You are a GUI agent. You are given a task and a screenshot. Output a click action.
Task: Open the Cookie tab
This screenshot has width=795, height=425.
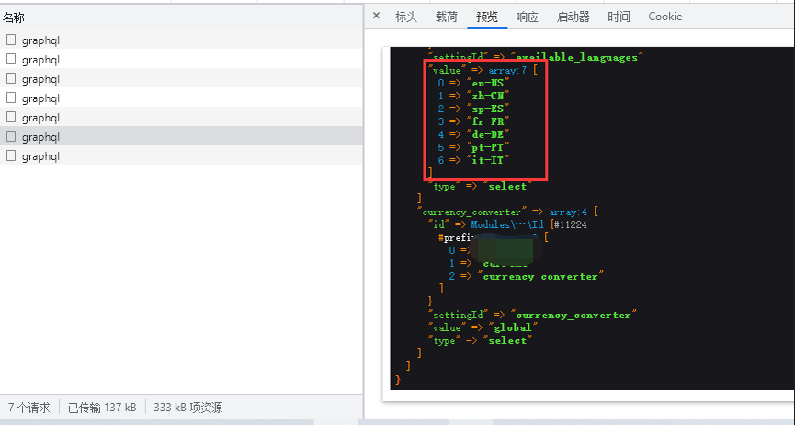(x=664, y=17)
